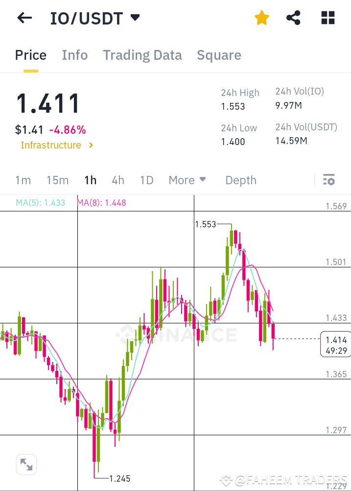Switch chart to 4h interval
This screenshot has width=351, height=491.
(x=117, y=180)
